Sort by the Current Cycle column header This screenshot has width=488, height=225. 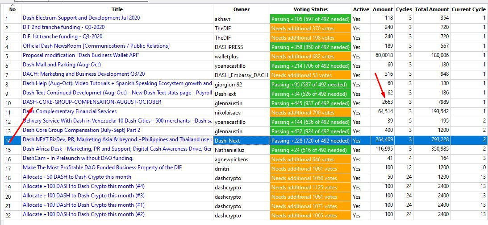[x=469, y=9]
